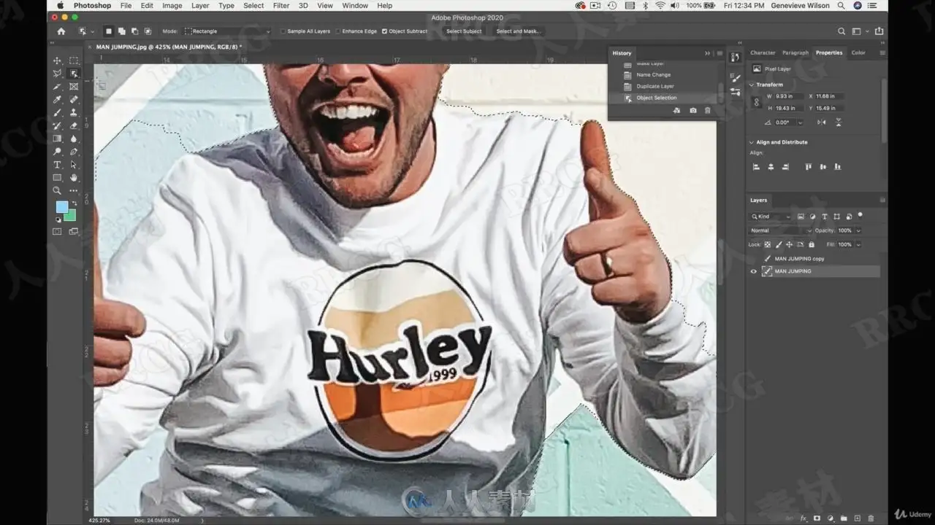Click the Select and Mask button

[519, 31]
